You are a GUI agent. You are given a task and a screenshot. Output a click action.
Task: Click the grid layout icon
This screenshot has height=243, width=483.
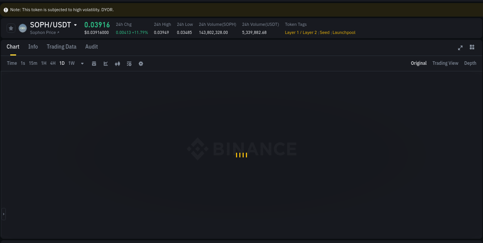[472, 47]
